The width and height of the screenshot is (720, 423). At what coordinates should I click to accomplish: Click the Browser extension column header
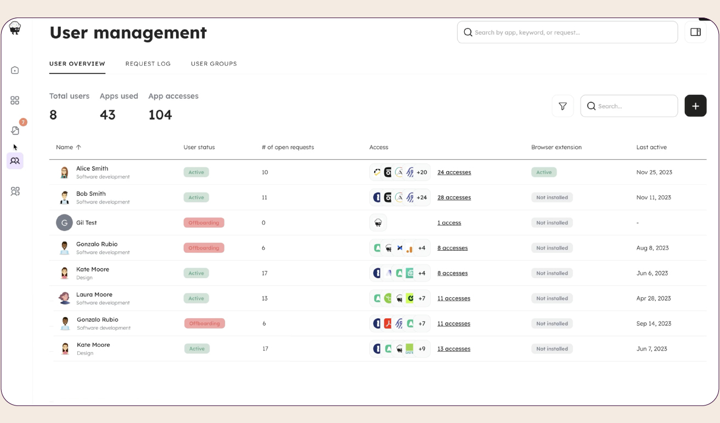(x=556, y=147)
